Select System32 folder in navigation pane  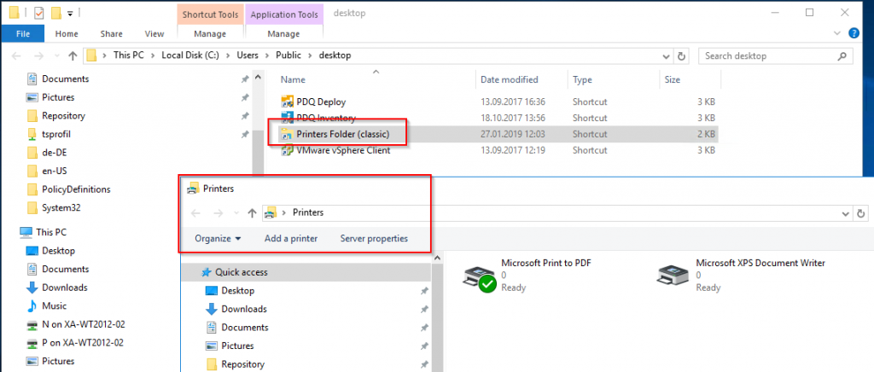(x=60, y=207)
